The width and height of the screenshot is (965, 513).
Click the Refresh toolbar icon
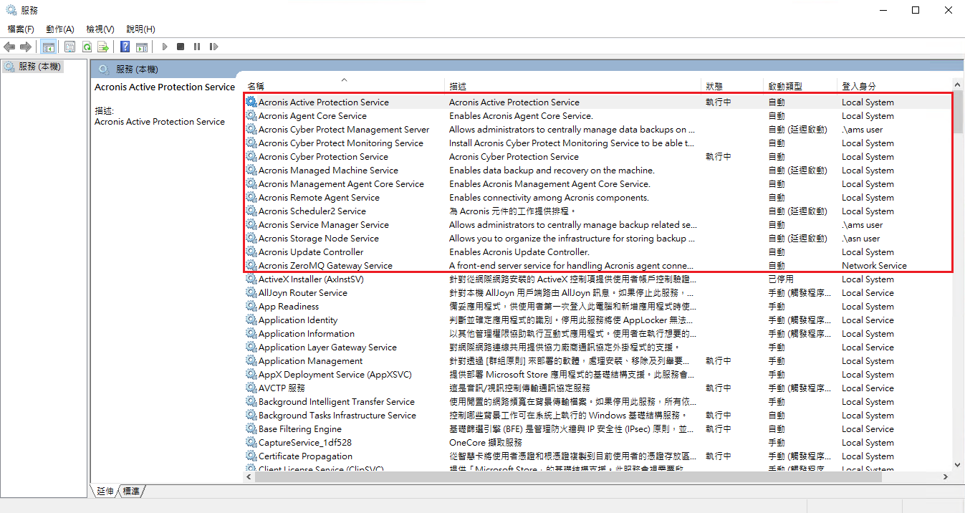[87, 47]
